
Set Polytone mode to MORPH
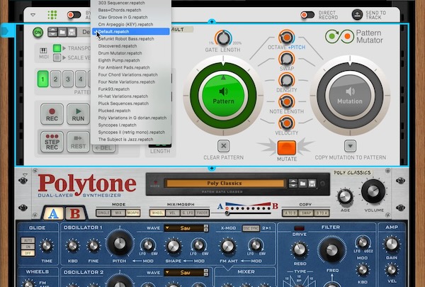coord(133,213)
